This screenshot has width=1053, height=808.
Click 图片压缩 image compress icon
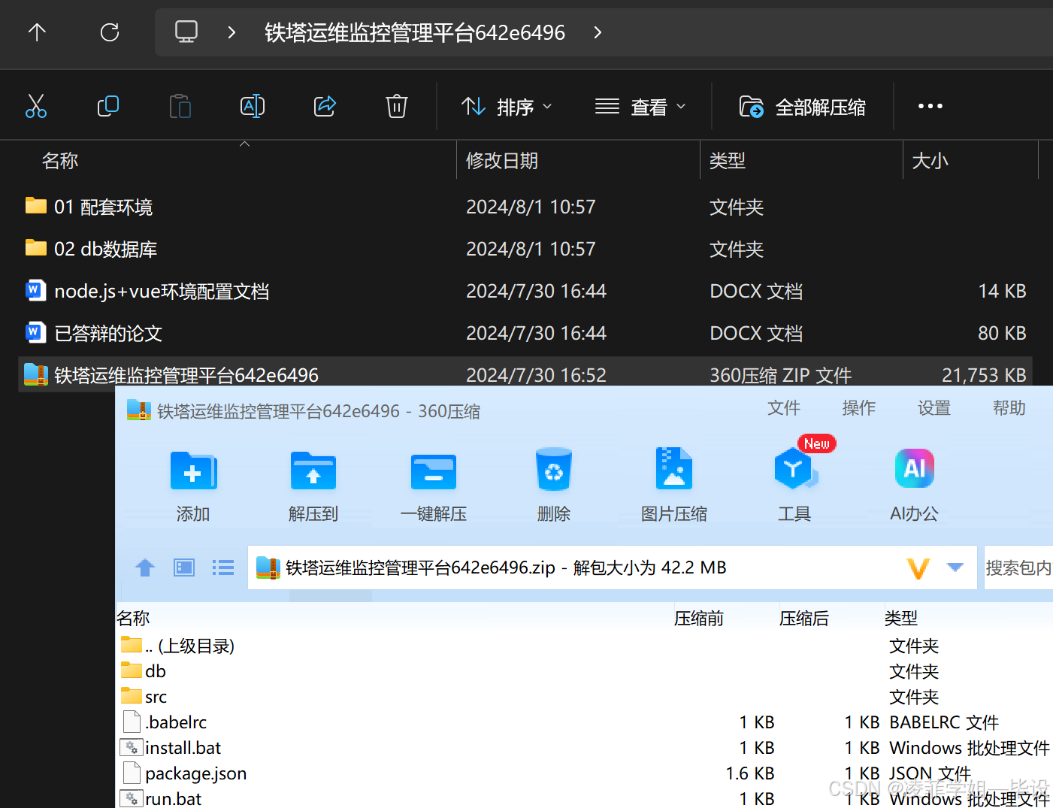[x=674, y=486]
